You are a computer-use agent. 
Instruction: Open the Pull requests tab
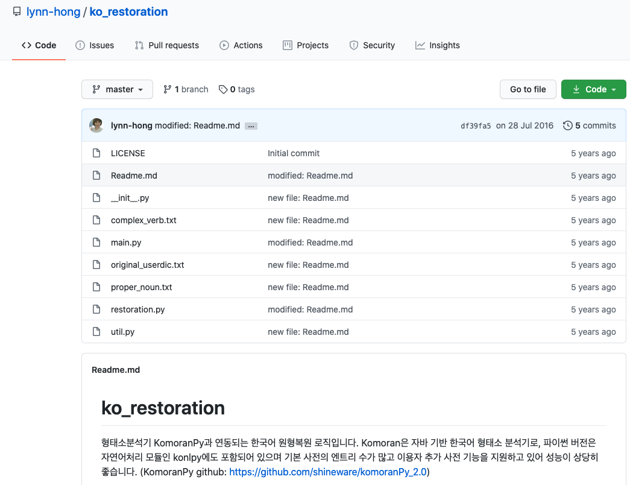pyautogui.click(x=167, y=45)
